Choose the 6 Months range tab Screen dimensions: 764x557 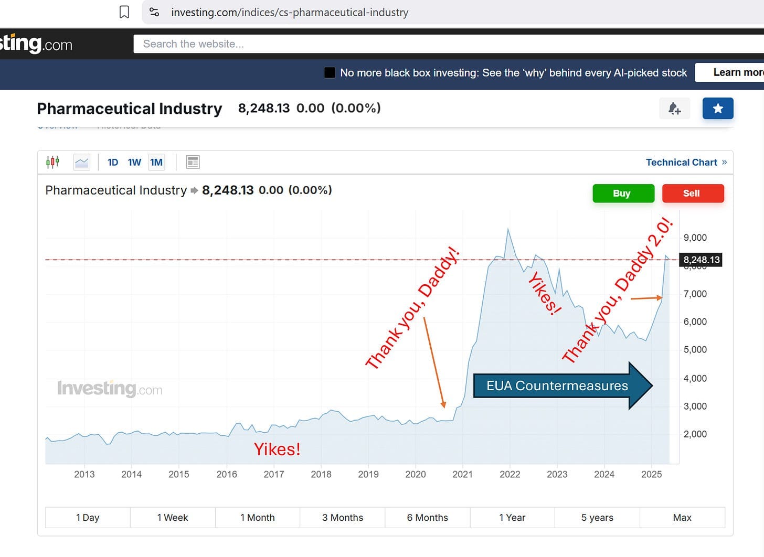(427, 518)
